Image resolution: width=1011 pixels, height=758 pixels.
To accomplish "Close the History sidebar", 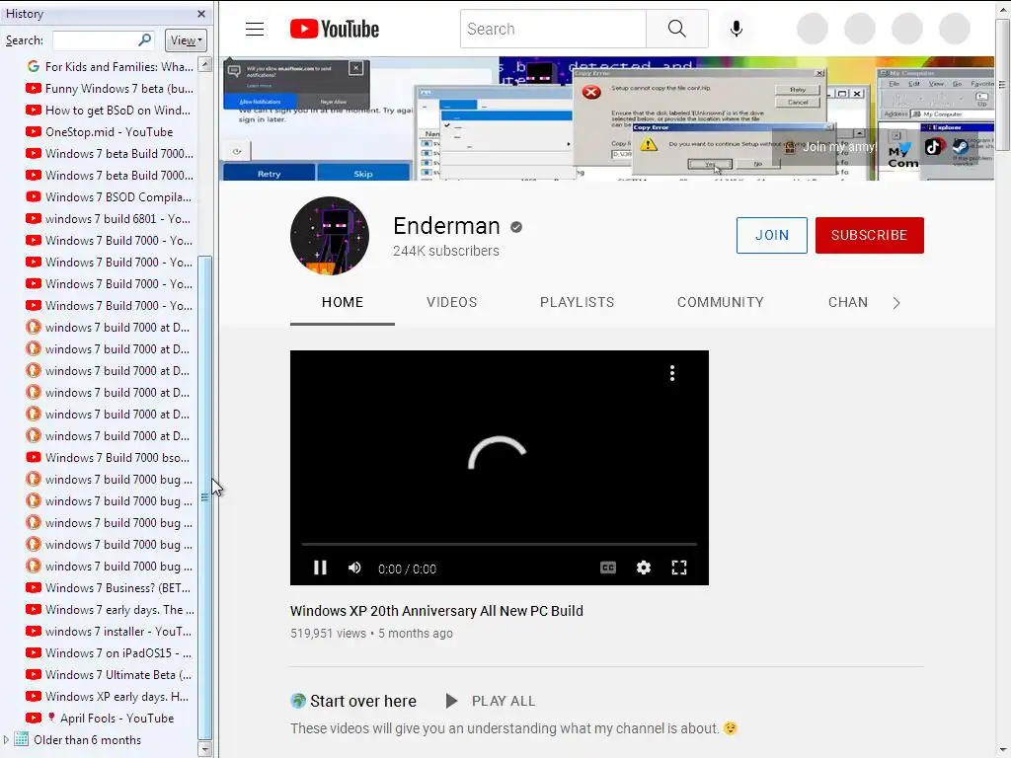I will [201, 14].
